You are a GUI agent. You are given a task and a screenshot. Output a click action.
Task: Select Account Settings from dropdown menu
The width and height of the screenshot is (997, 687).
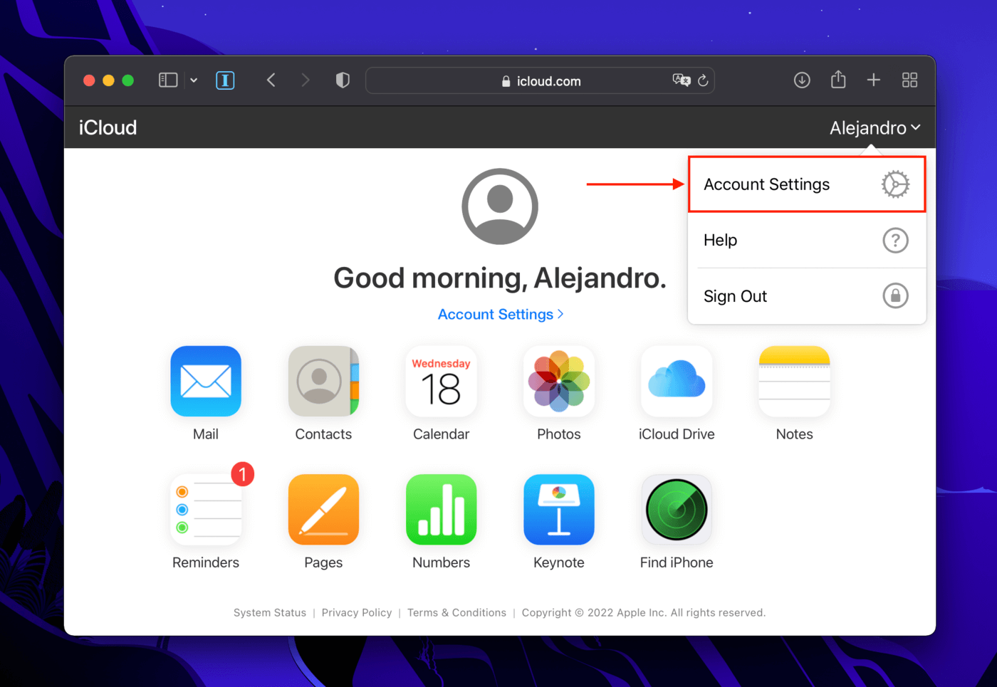pos(807,184)
